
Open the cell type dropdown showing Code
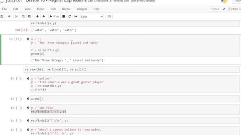click(x=92, y=16)
